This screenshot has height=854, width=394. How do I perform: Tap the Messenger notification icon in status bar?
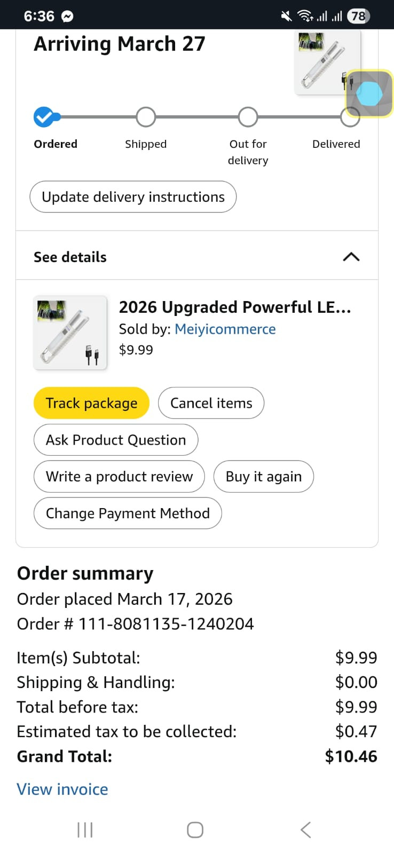click(x=67, y=17)
